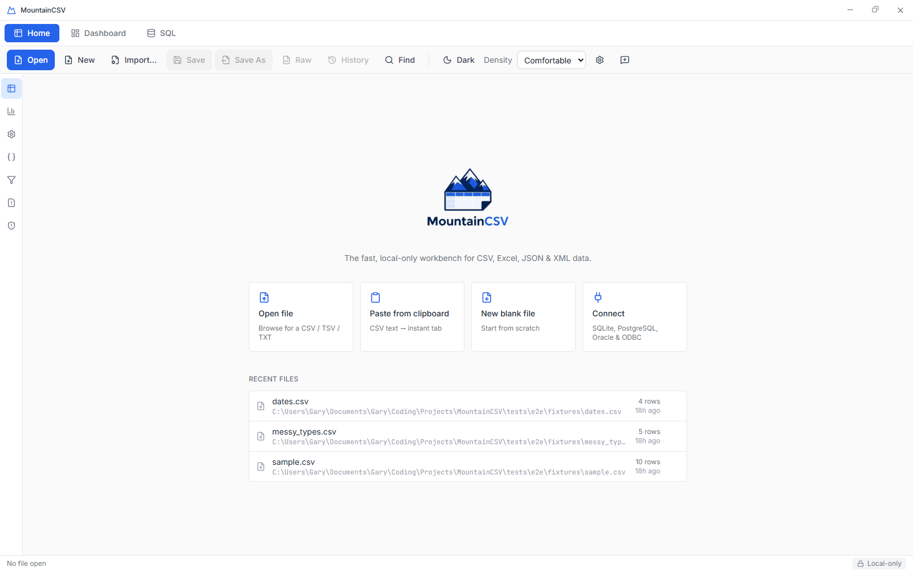Click the RECENT FILES heading
The image size is (913, 571).
click(x=273, y=379)
